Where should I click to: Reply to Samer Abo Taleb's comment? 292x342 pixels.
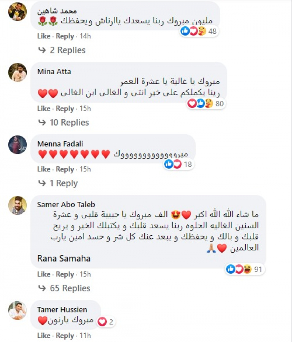[x=65, y=274]
